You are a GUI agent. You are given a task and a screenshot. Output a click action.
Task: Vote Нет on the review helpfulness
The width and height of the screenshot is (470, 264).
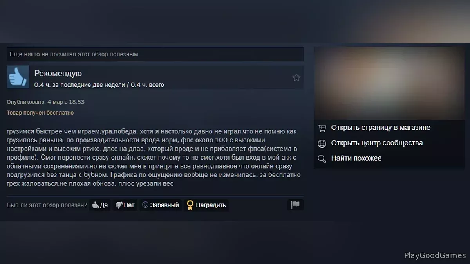tap(125, 205)
